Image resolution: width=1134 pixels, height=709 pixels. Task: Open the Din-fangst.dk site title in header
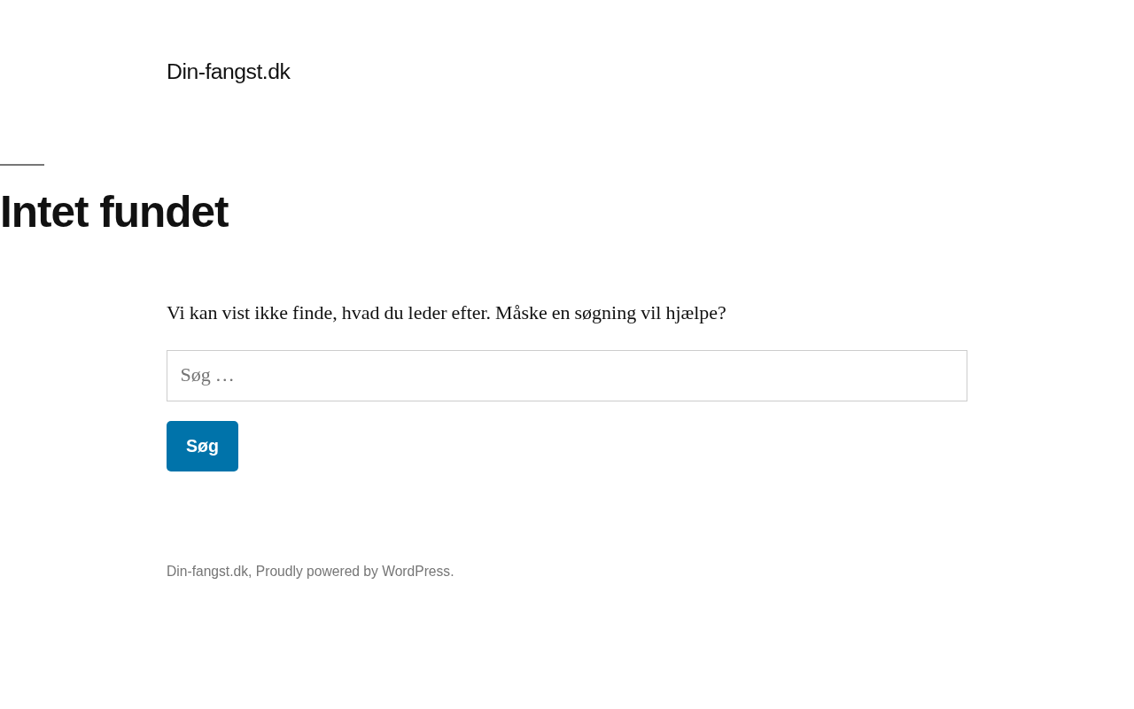coord(228,72)
